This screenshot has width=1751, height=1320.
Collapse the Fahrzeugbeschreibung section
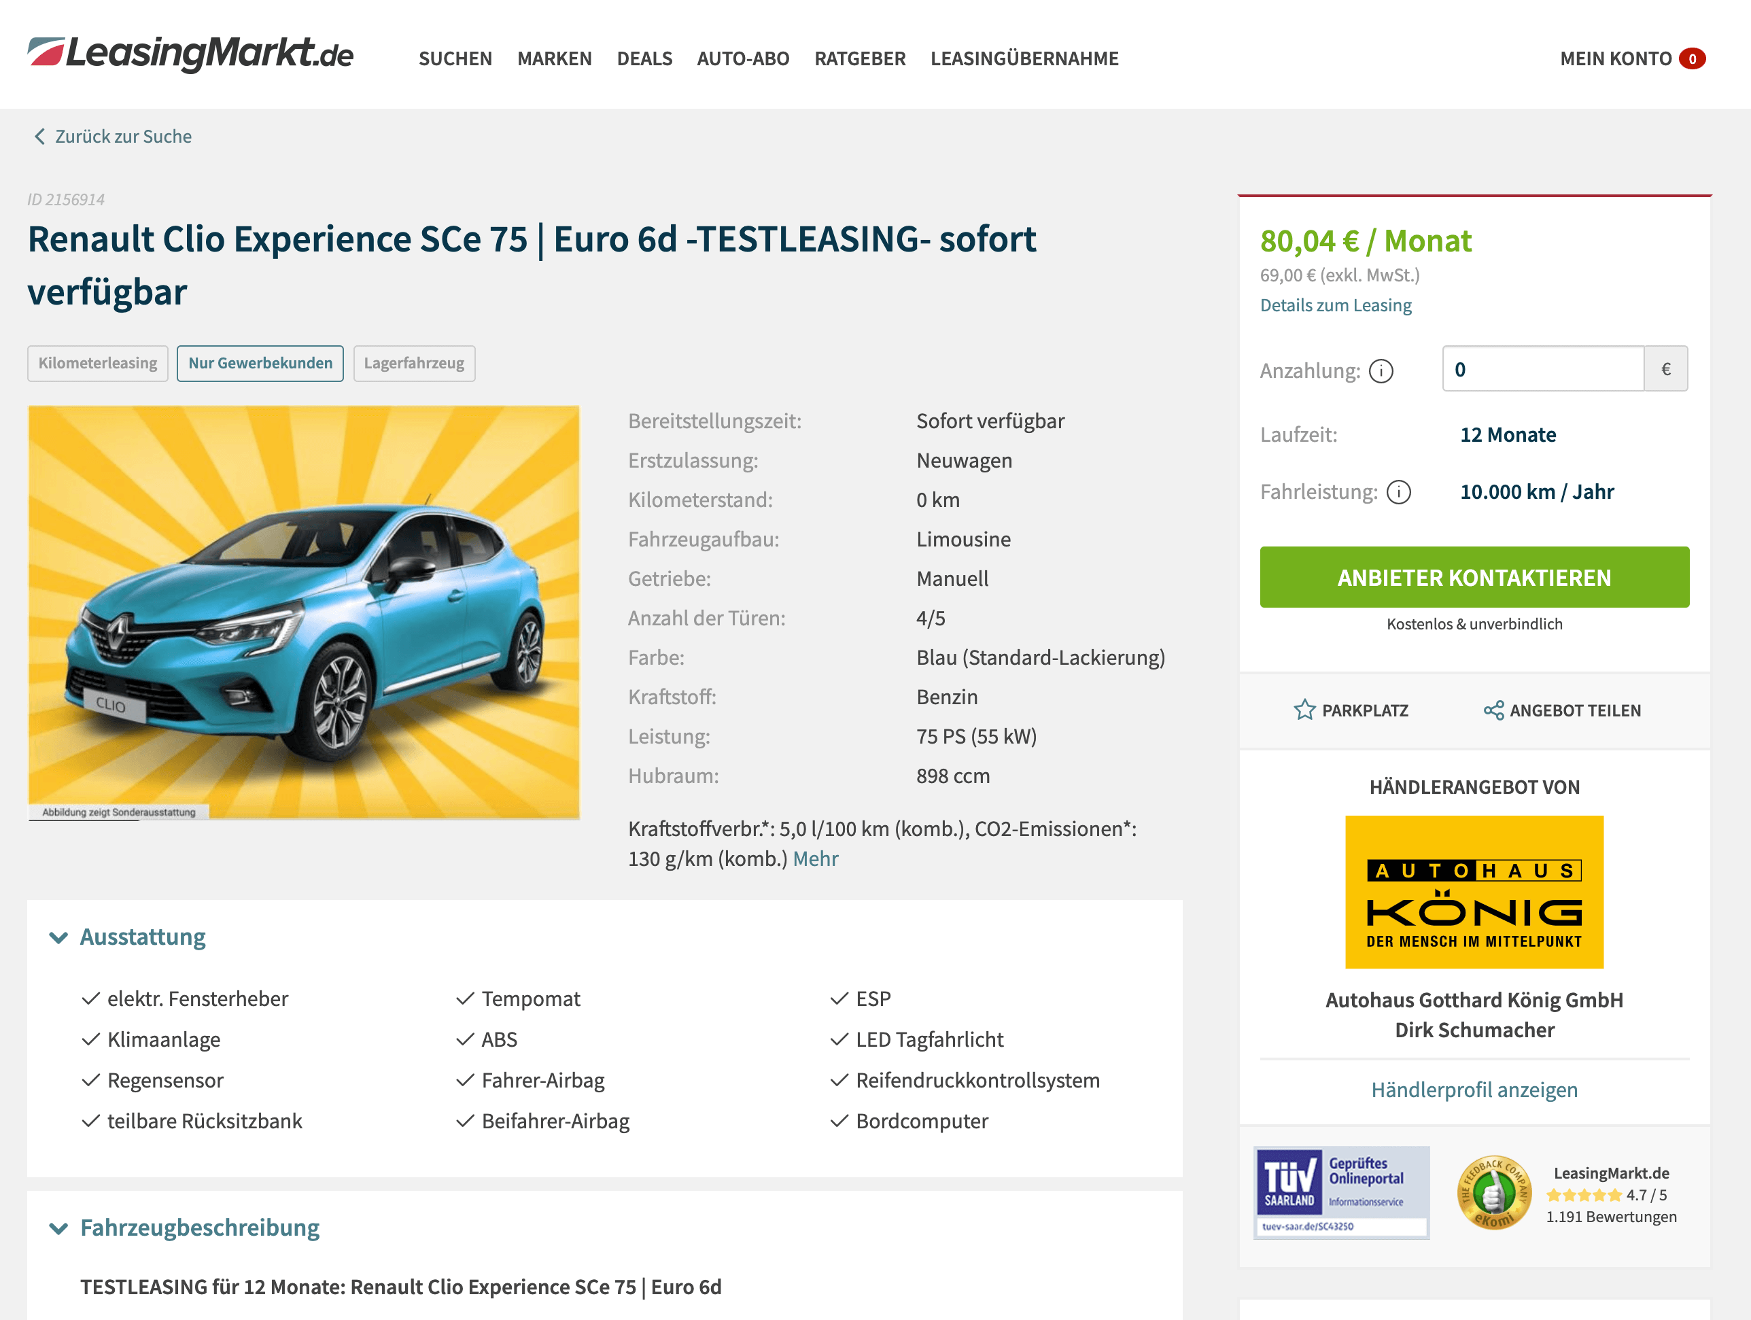58,1228
